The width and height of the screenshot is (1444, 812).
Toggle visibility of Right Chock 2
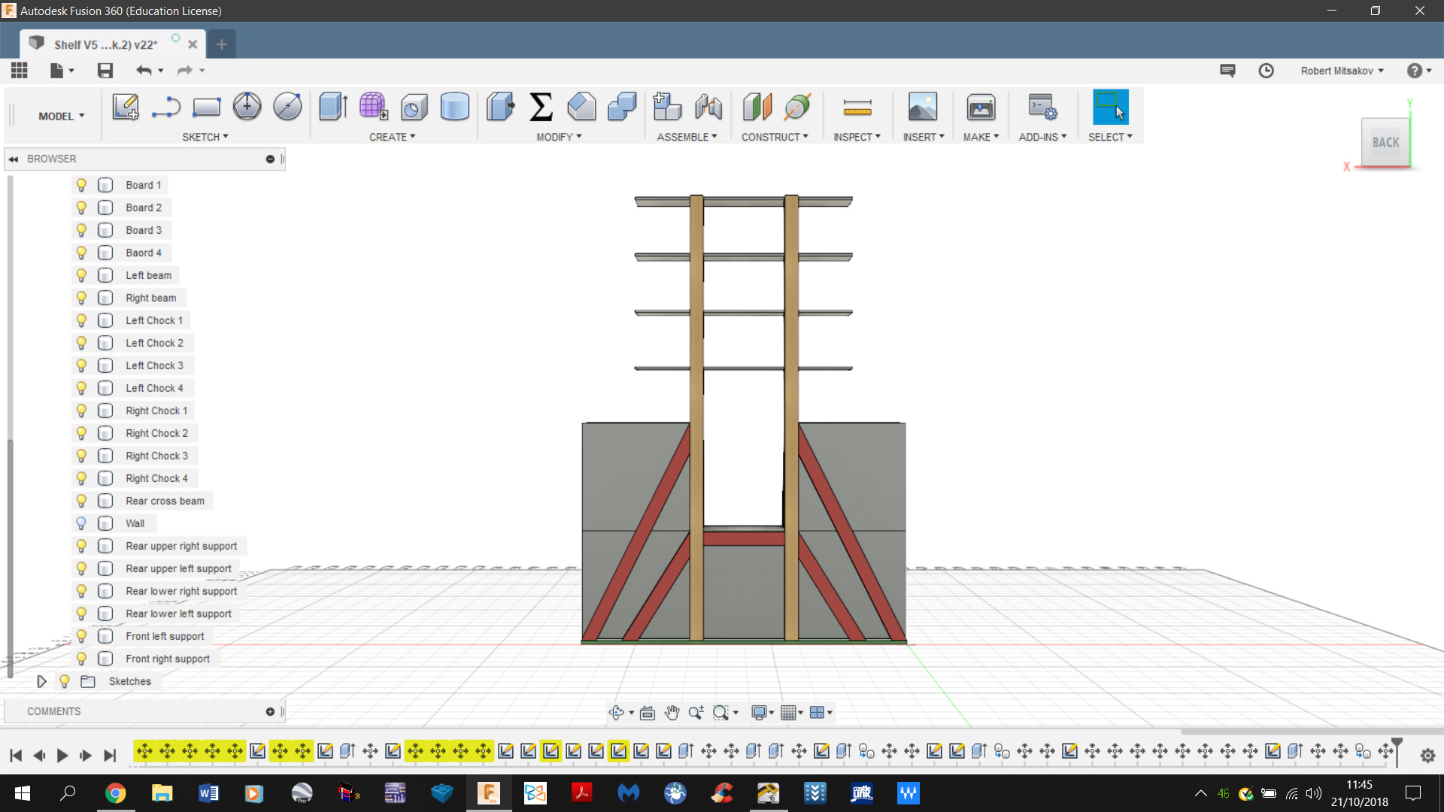pyautogui.click(x=81, y=433)
